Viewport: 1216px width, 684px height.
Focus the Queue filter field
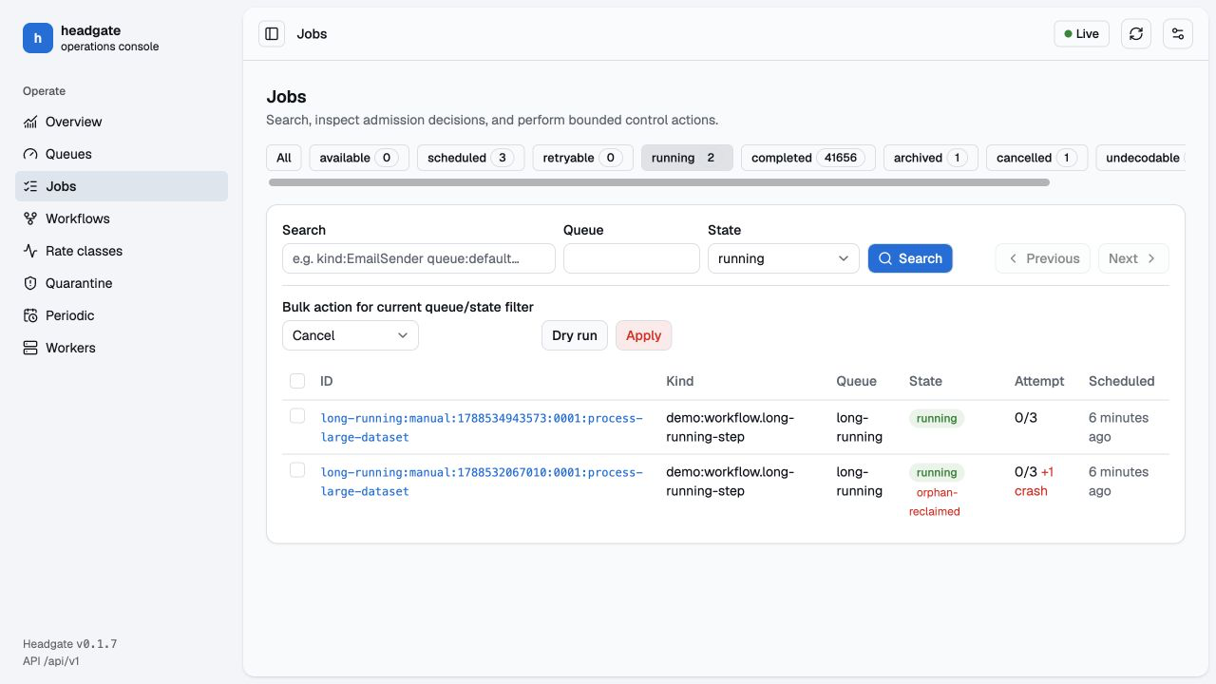pos(632,258)
